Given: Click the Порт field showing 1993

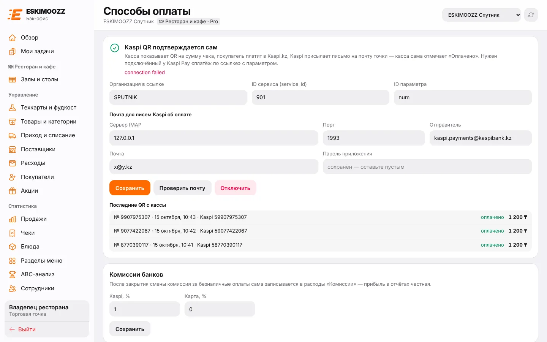Looking at the screenshot, I should pyautogui.click(x=374, y=138).
